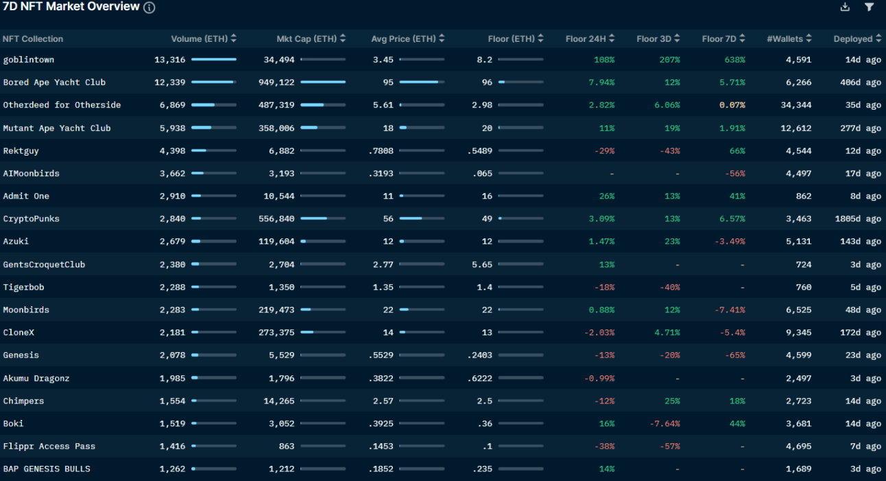Click CryptoPunks average price bar
The height and width of the screenshot is (481, 886).
click(x=422, y=219)
